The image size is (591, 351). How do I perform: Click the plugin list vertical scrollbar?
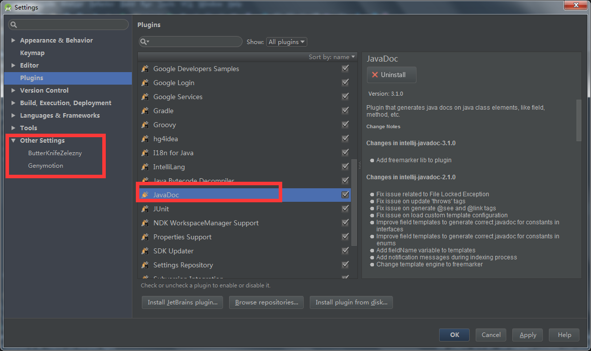354,203
